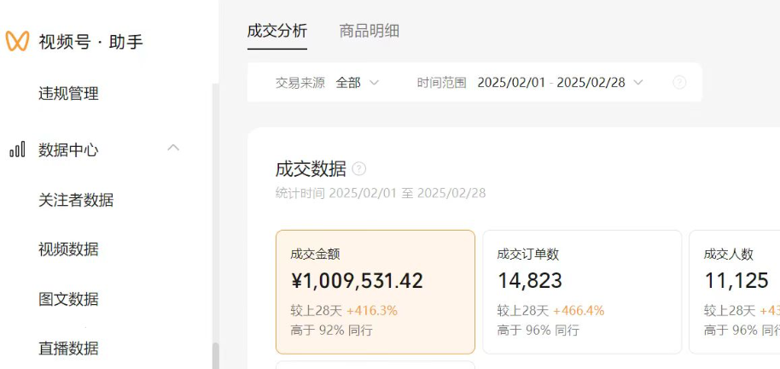Open 违规管理 in the sidebar

click(68, 94)
